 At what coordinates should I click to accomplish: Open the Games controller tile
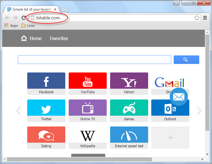click(129, 111)
